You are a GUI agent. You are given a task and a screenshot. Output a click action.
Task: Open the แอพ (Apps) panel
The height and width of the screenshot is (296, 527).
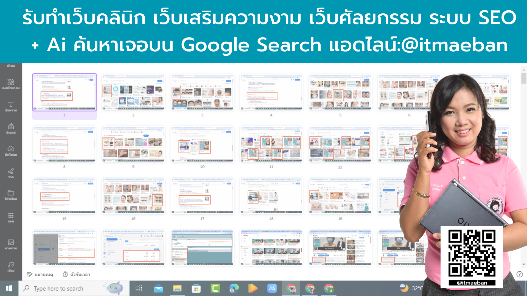coord(10,218)
